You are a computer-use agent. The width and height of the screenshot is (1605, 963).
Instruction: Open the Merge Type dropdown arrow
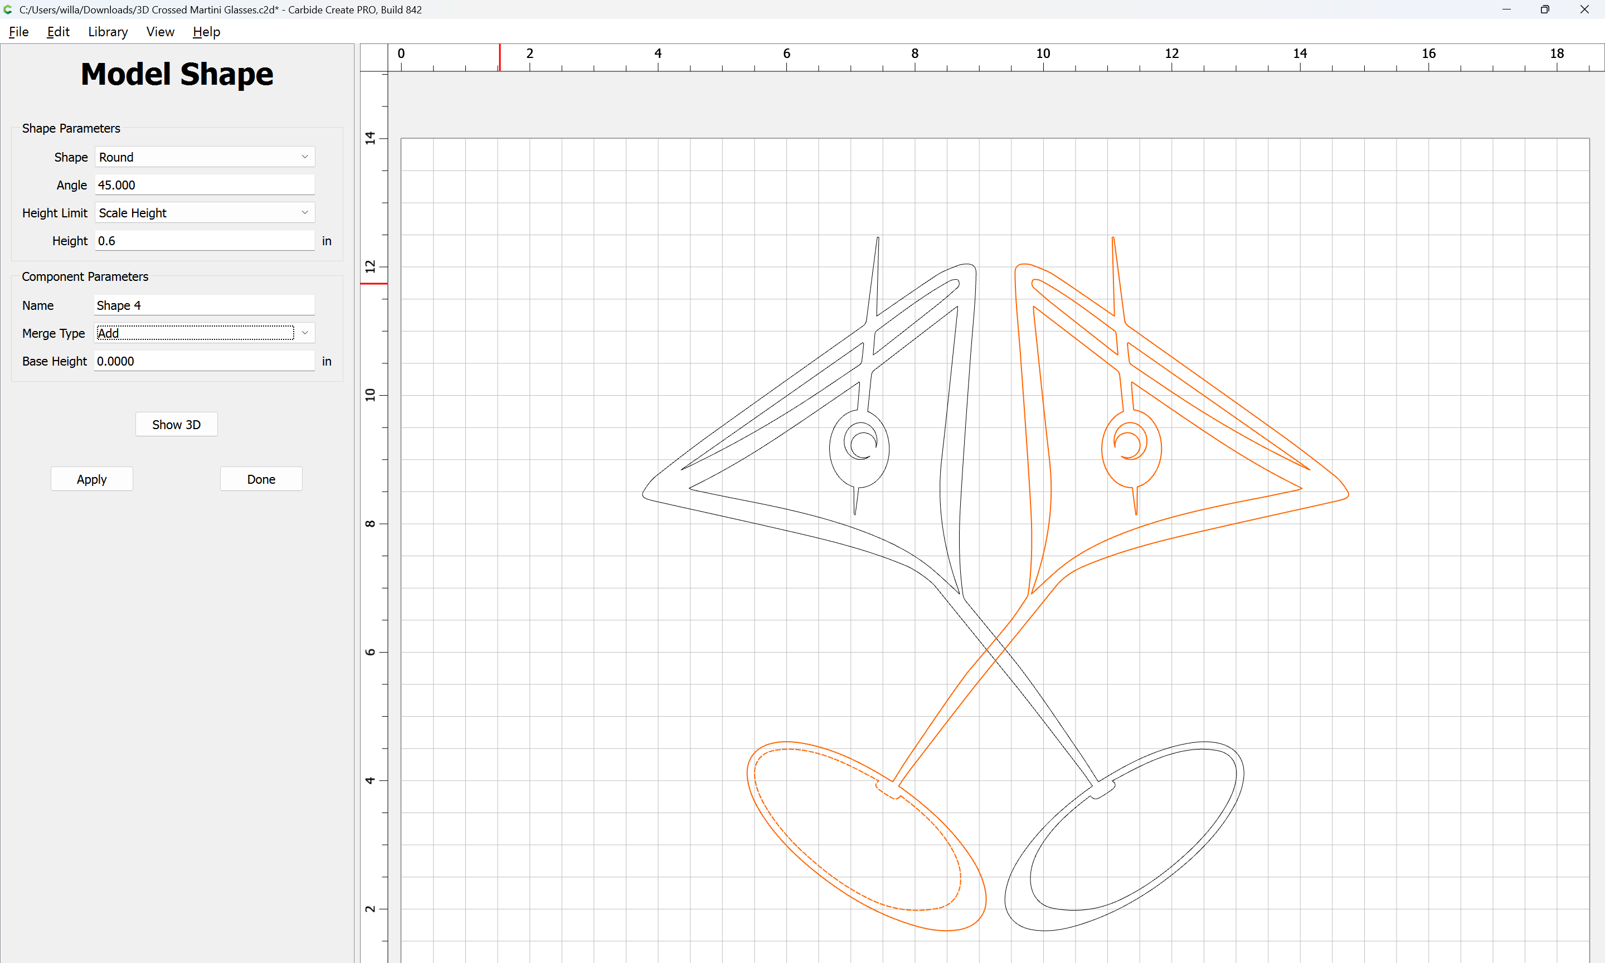pos(304,333)
